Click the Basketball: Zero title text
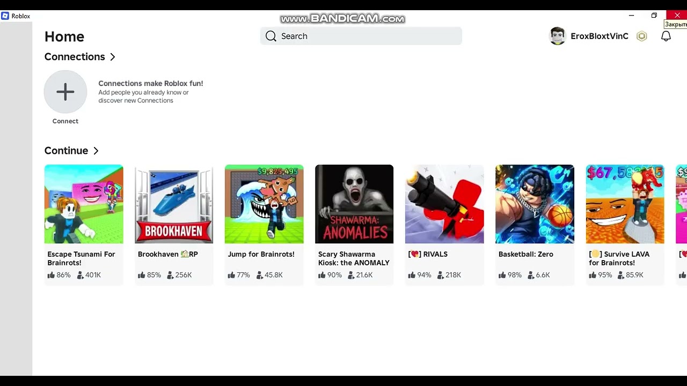This screenshot has width=687, height=386. [526, 254]
